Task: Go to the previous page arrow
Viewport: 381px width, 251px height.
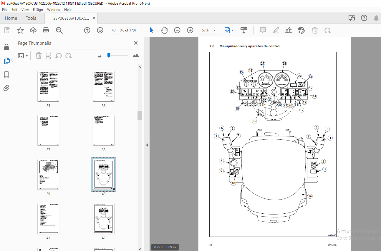Action: 87,30
